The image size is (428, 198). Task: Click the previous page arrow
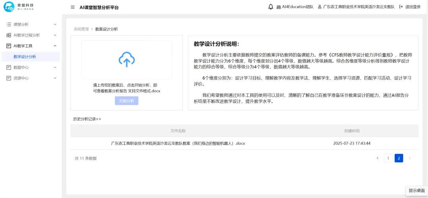click(x=377, y=158)
